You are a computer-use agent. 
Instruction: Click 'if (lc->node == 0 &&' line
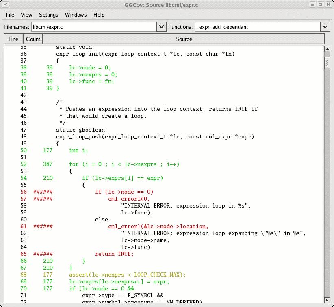pyautogui.click(x=102, y=289)
